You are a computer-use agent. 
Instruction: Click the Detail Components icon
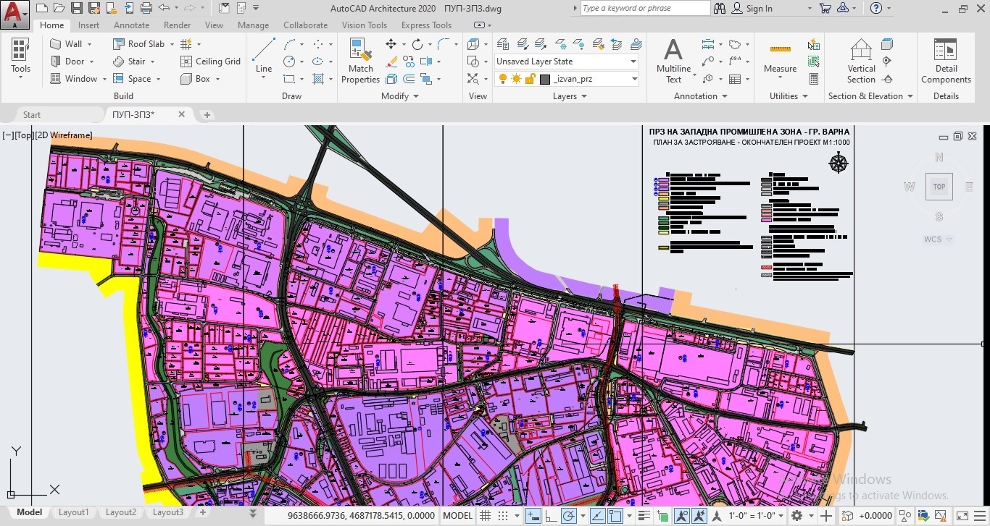[x=946, y=61]
